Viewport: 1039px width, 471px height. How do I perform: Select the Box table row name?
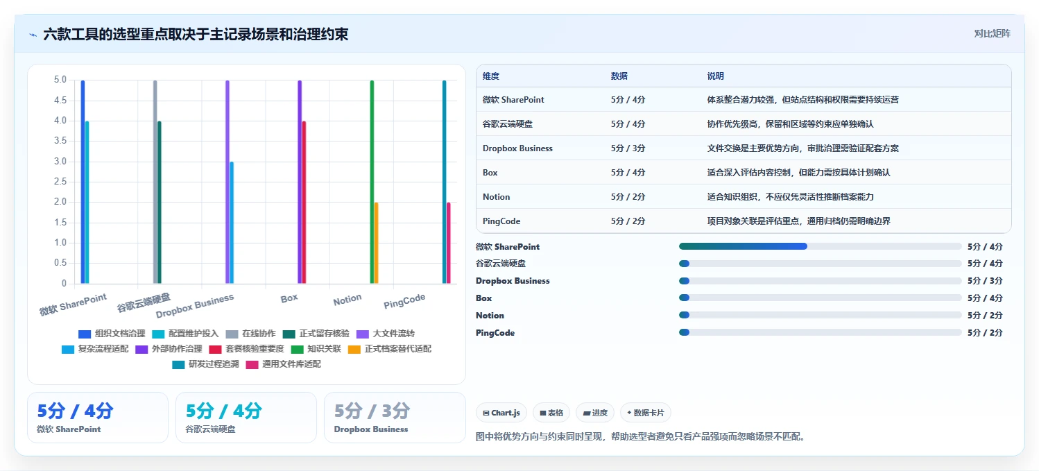tap(490, 173)
